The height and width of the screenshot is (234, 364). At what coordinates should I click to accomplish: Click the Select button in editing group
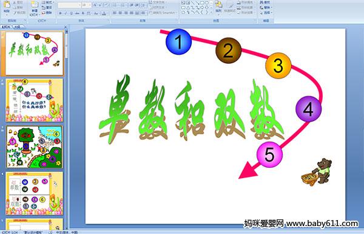(266, 13)
